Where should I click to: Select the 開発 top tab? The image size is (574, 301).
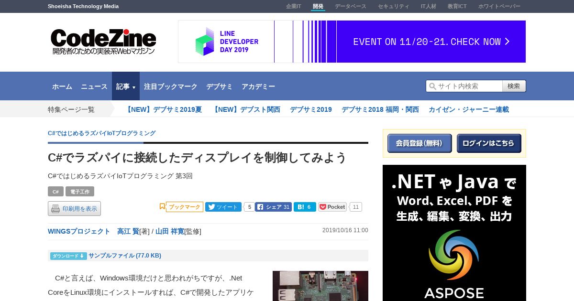pyautogui.click(x=318, y=6)
